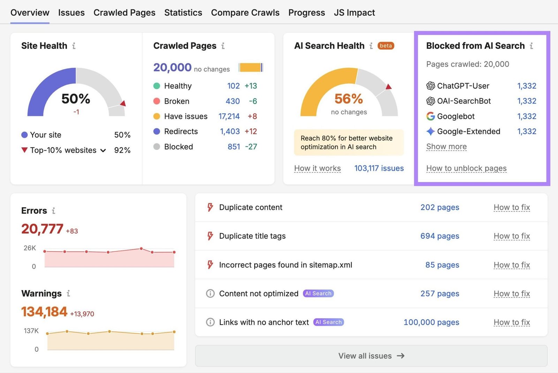
Task: Click How to fix for Duplicate title tags
Action: coord(512,236)
